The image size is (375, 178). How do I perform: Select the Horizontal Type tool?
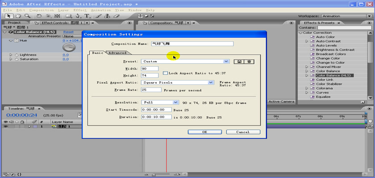[x=87, y=16]
